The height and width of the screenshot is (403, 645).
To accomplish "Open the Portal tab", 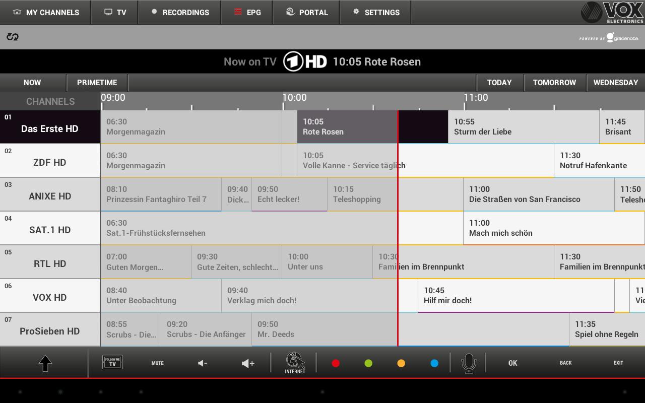I will pyautogui.click(x=306, y=12).
